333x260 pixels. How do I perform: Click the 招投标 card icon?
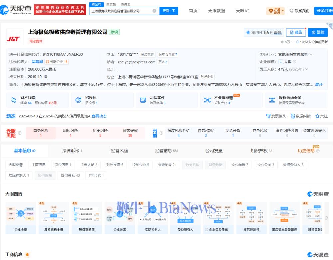pos(78,100)
